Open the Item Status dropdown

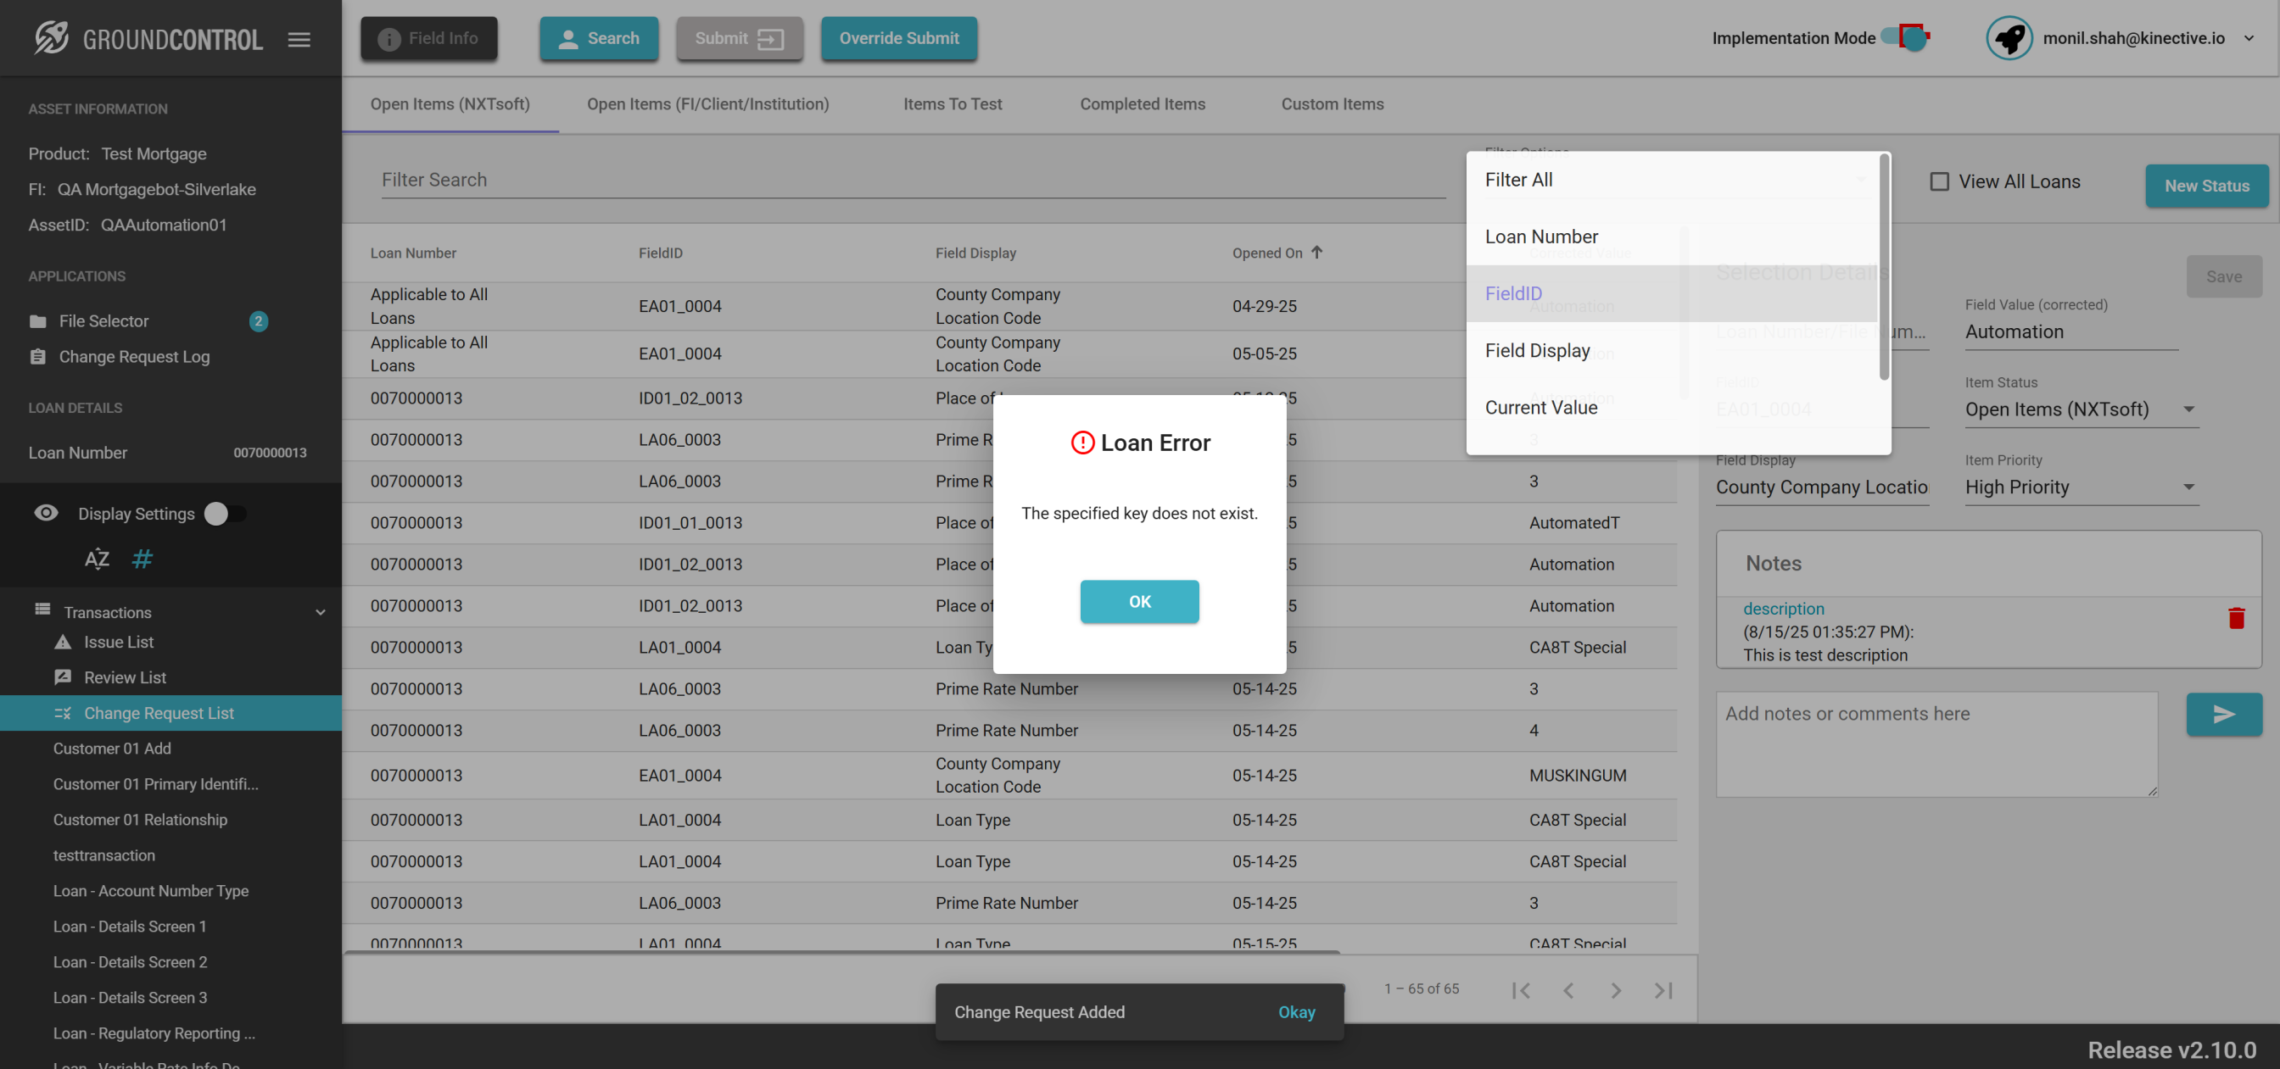[x=2081, y=409]
